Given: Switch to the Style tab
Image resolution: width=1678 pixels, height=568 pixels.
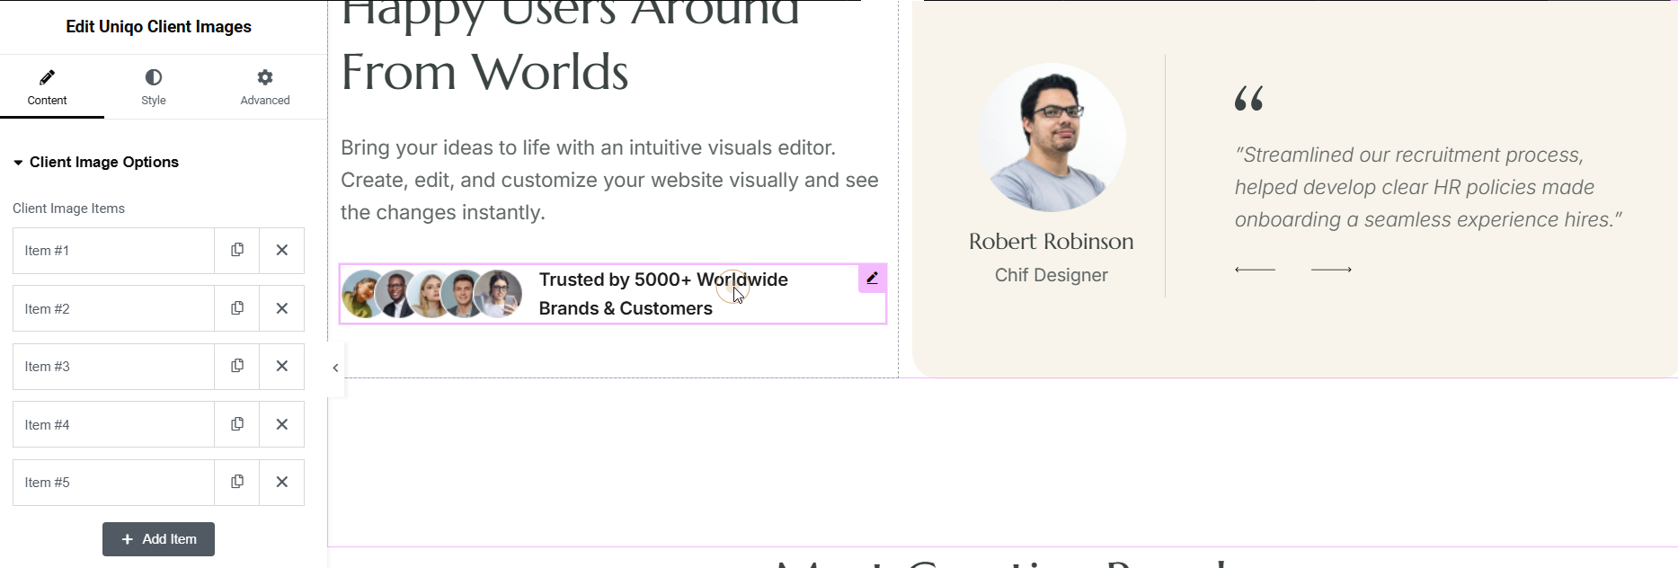Looking at the screenshot, I should click(154, 87).
